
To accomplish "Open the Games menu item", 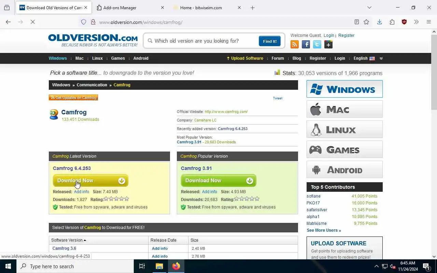I will [x=118, y=58].
